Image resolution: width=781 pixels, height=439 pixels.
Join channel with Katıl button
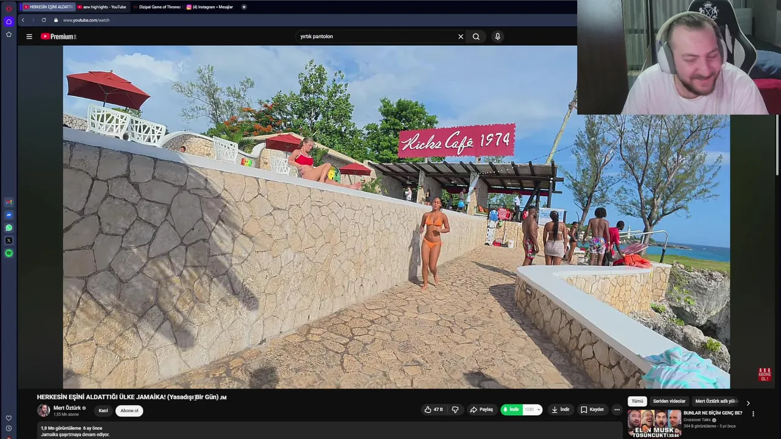[103, 410]
